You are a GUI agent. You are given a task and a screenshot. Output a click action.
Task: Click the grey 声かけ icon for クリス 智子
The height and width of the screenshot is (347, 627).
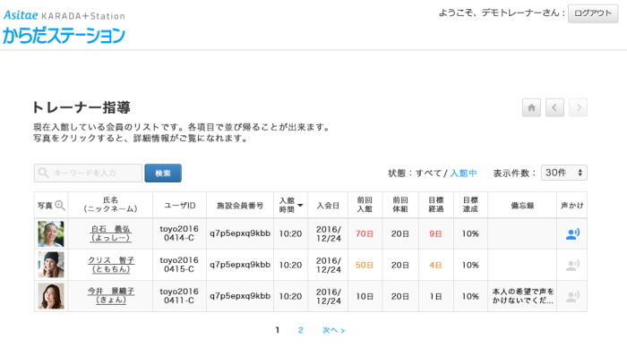click(572, 265)
